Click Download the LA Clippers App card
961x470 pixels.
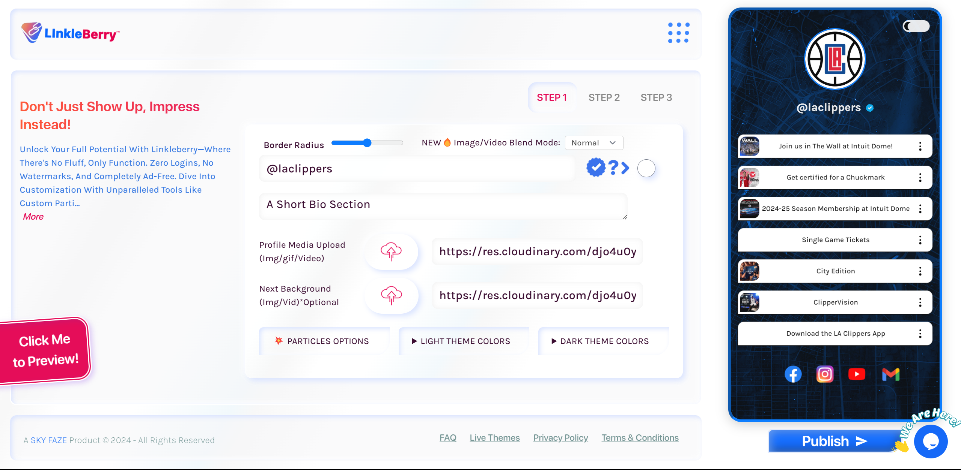(x=835, y=334)
